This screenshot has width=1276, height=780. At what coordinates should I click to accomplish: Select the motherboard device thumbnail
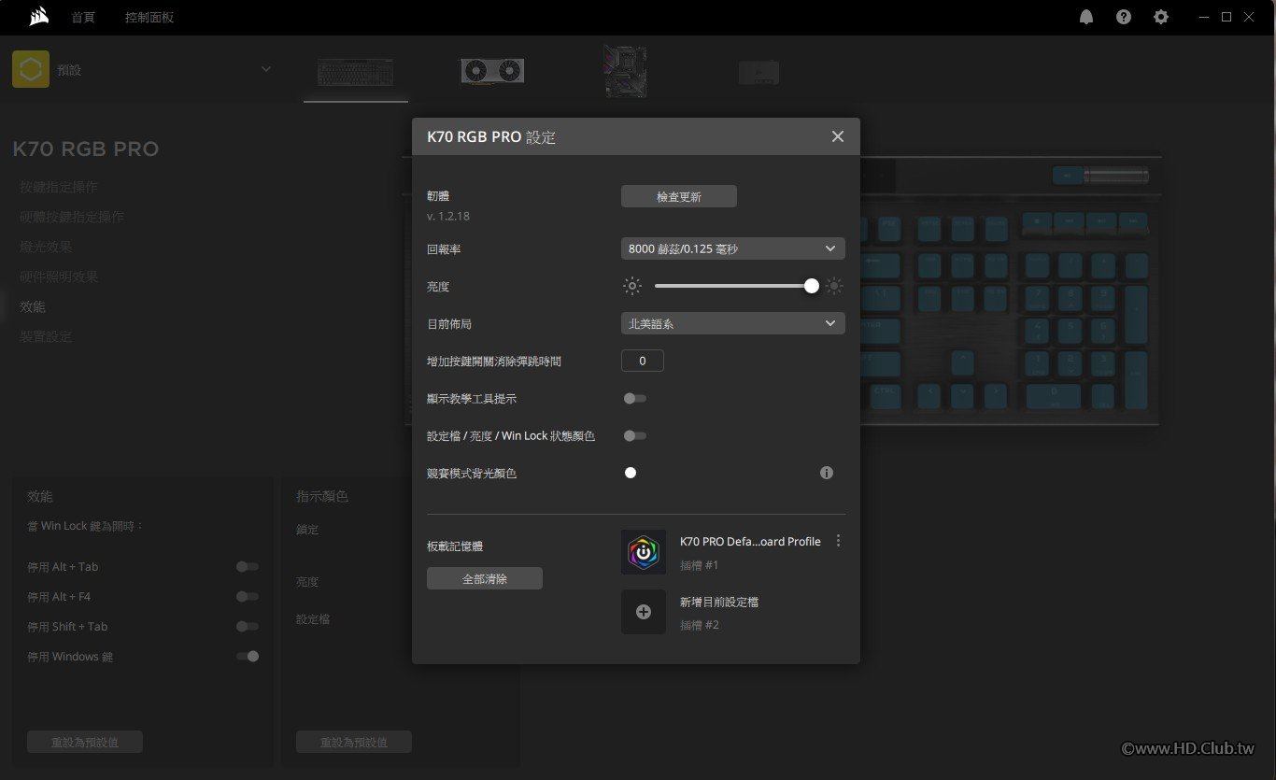coord(625,72)
